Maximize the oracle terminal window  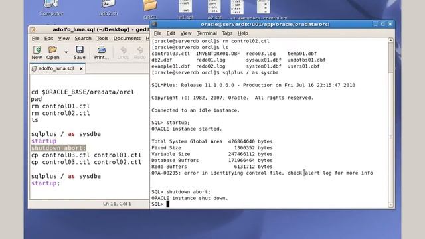[382, 24]
